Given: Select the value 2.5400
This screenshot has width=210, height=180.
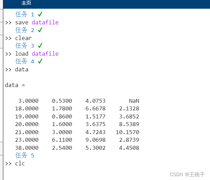Looking at the screenshot, I should click(62, 148).
